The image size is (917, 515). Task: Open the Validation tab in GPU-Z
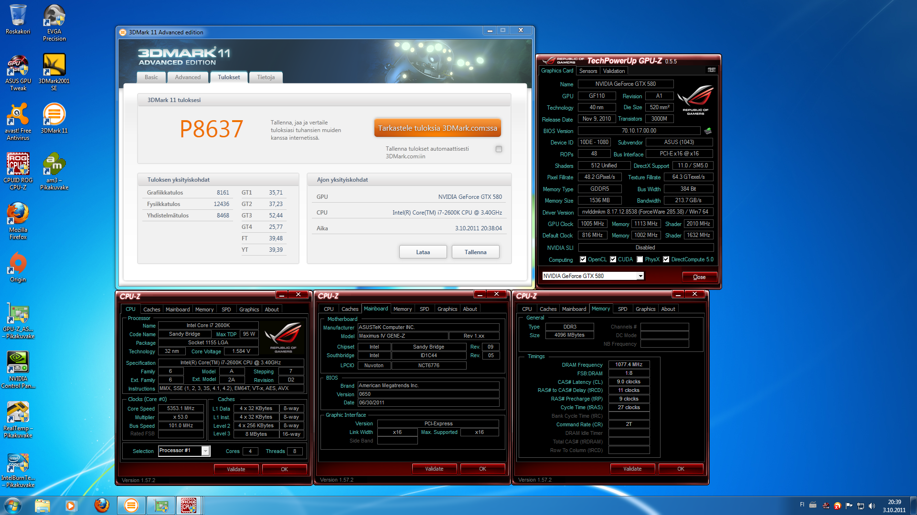point(614,71)
